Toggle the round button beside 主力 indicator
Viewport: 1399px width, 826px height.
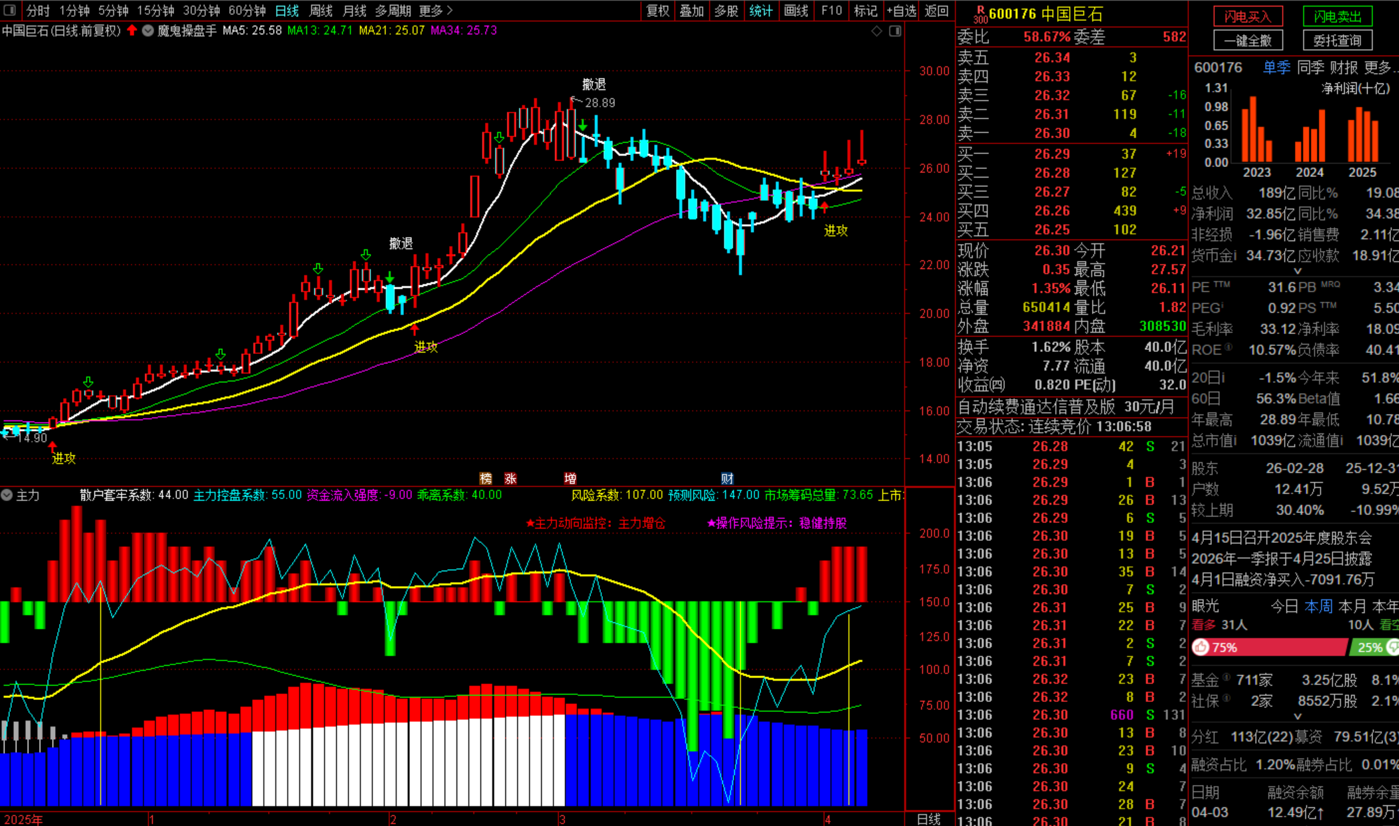pyautogui.click(x=7, y=495)
